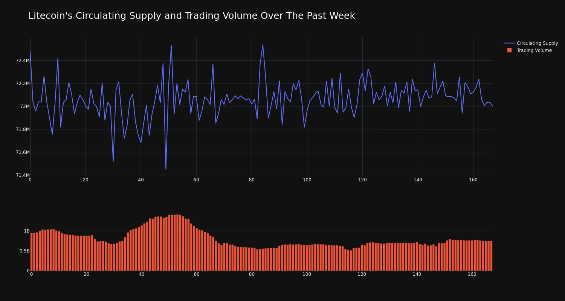This screenshot has height=301, width=565.
Task: Click the 71.6M label on supply axis
Action: [x=23, y=152]
